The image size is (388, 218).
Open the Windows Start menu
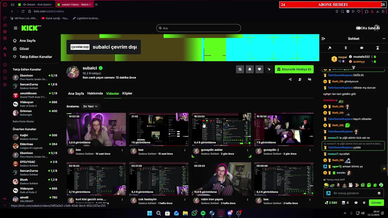(150, 213)
